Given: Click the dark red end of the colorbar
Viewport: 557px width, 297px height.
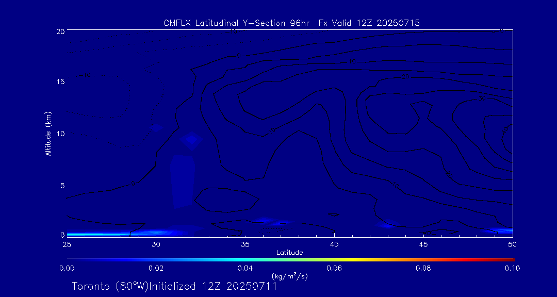Looking at the screenshot, I should click(510, 260).
